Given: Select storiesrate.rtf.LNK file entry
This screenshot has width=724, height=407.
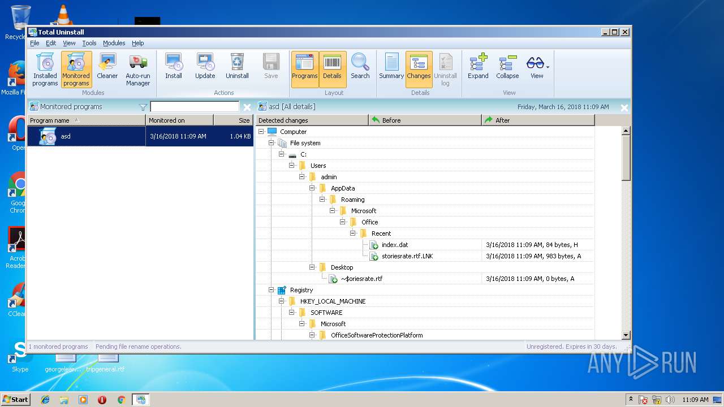Looking at the screenshot, I should coord(407,256).
